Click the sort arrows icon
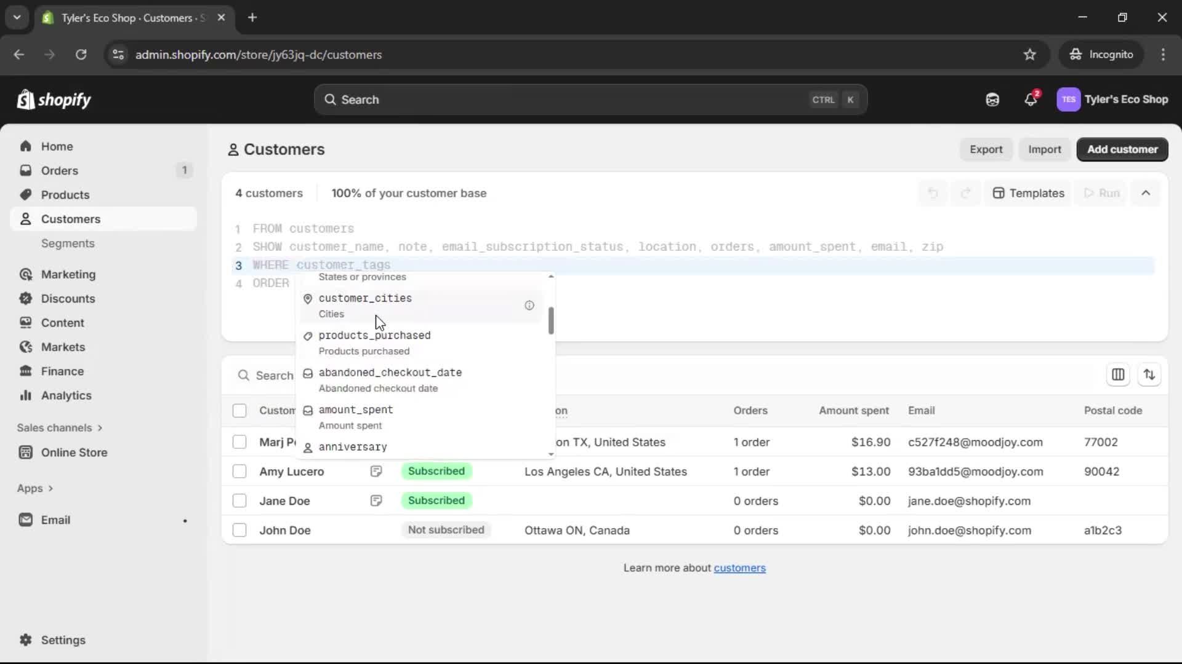This screenshot has width=1182, height=664. pos(1149,374)
